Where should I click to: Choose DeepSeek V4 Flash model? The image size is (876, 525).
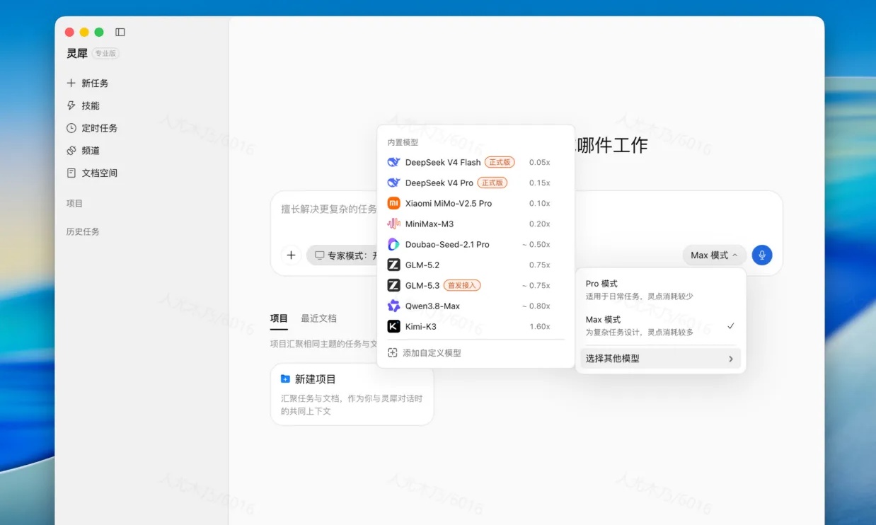(476, 162)
